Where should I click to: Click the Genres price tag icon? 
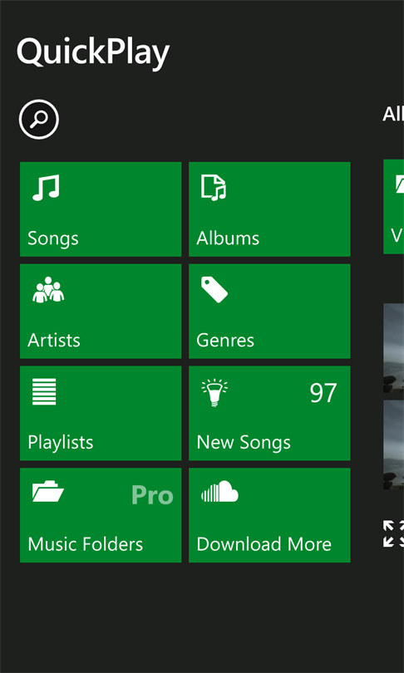tap(214, 290)
